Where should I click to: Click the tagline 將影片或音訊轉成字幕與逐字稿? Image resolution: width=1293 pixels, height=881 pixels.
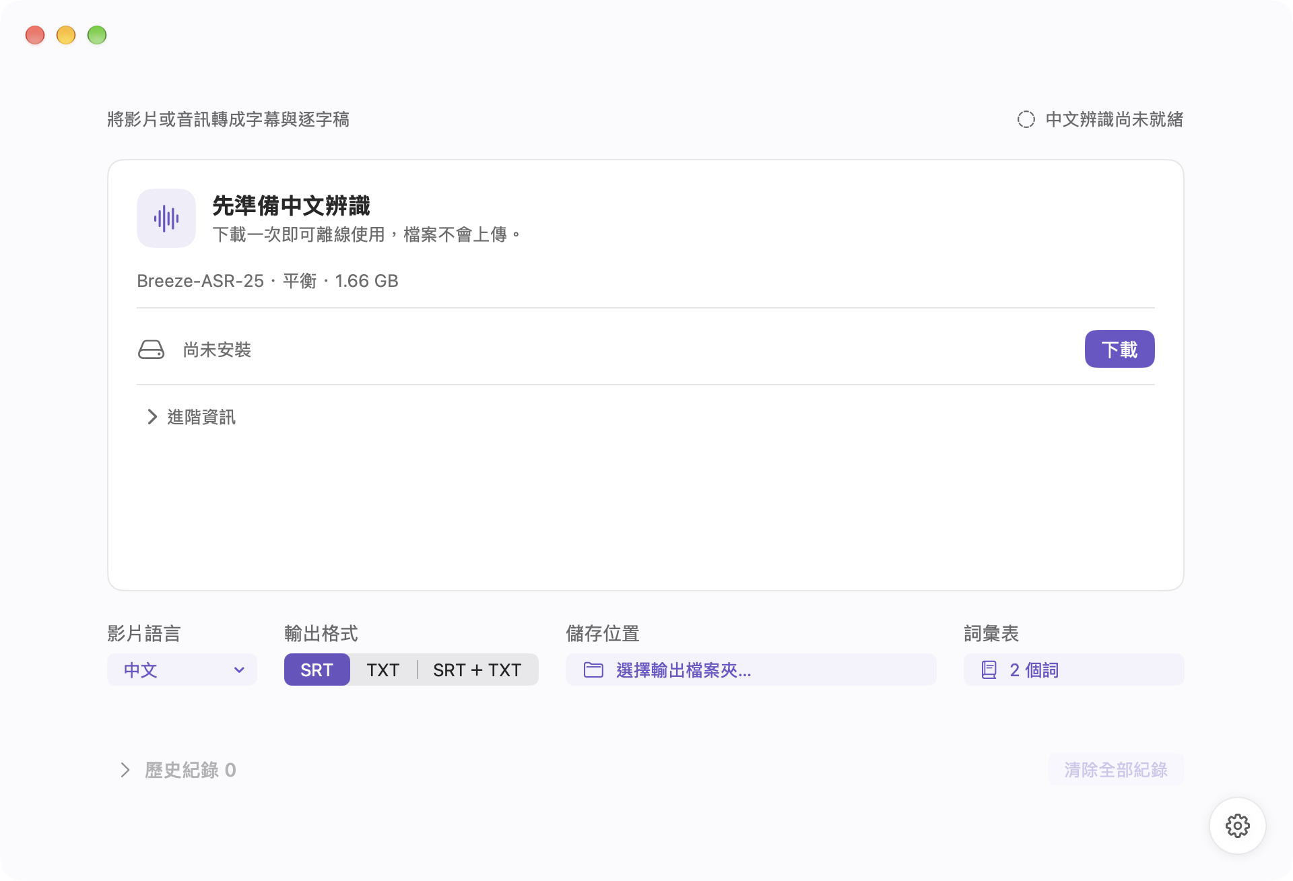click(228, 119)
